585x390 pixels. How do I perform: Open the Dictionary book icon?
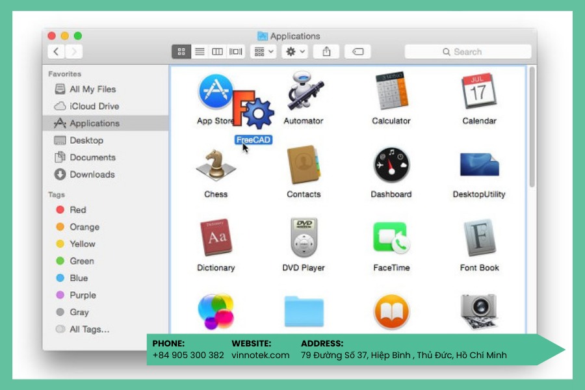click(x=216, y=237)
